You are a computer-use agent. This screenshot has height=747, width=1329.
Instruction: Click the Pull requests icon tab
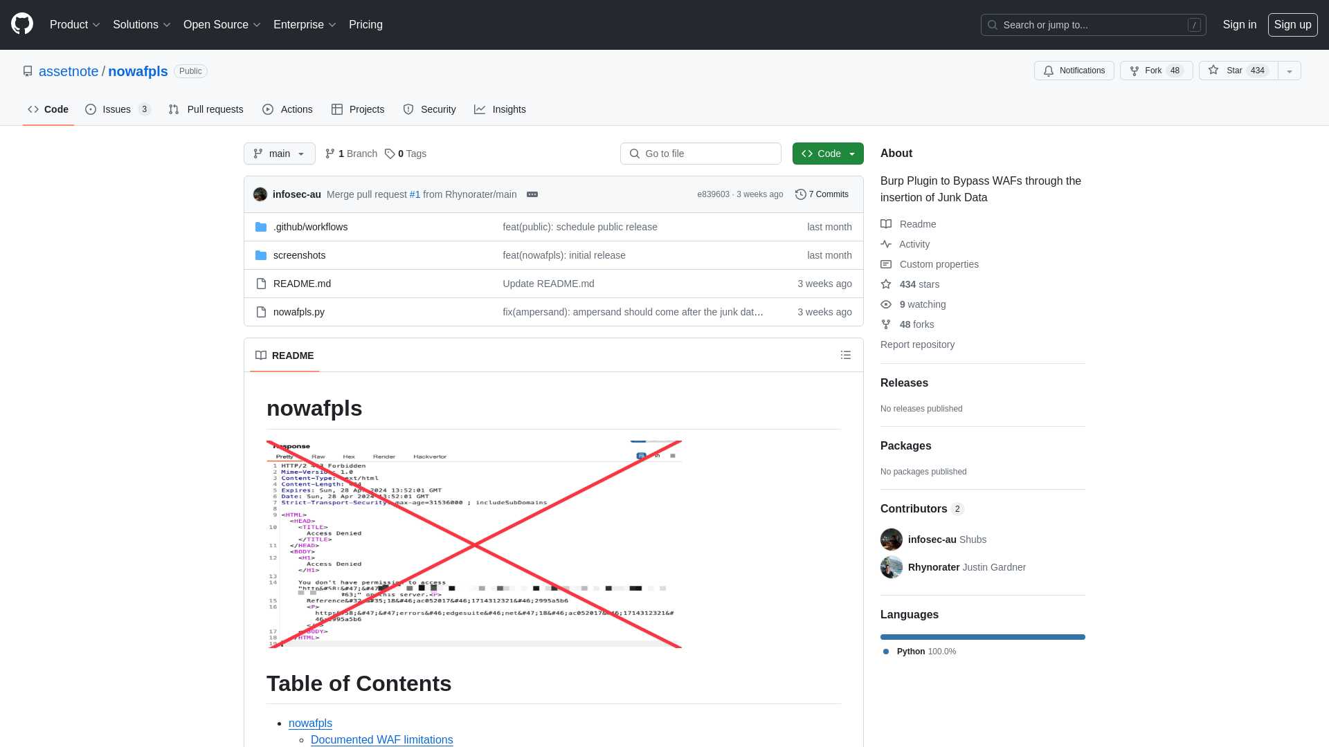206,109
